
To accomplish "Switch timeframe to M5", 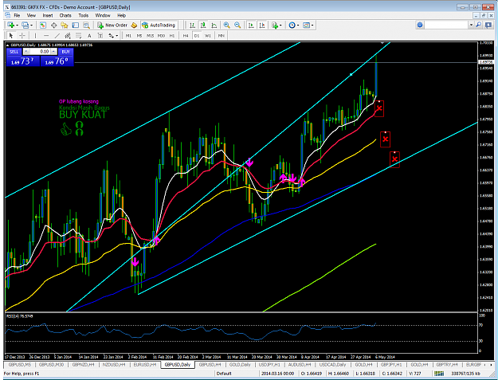I will pyautogui.click(x=139, y=36).
